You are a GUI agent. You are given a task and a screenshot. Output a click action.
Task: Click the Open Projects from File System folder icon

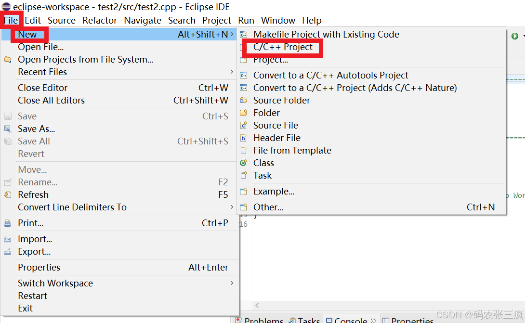pyautogui.click(x=8, y=60)
